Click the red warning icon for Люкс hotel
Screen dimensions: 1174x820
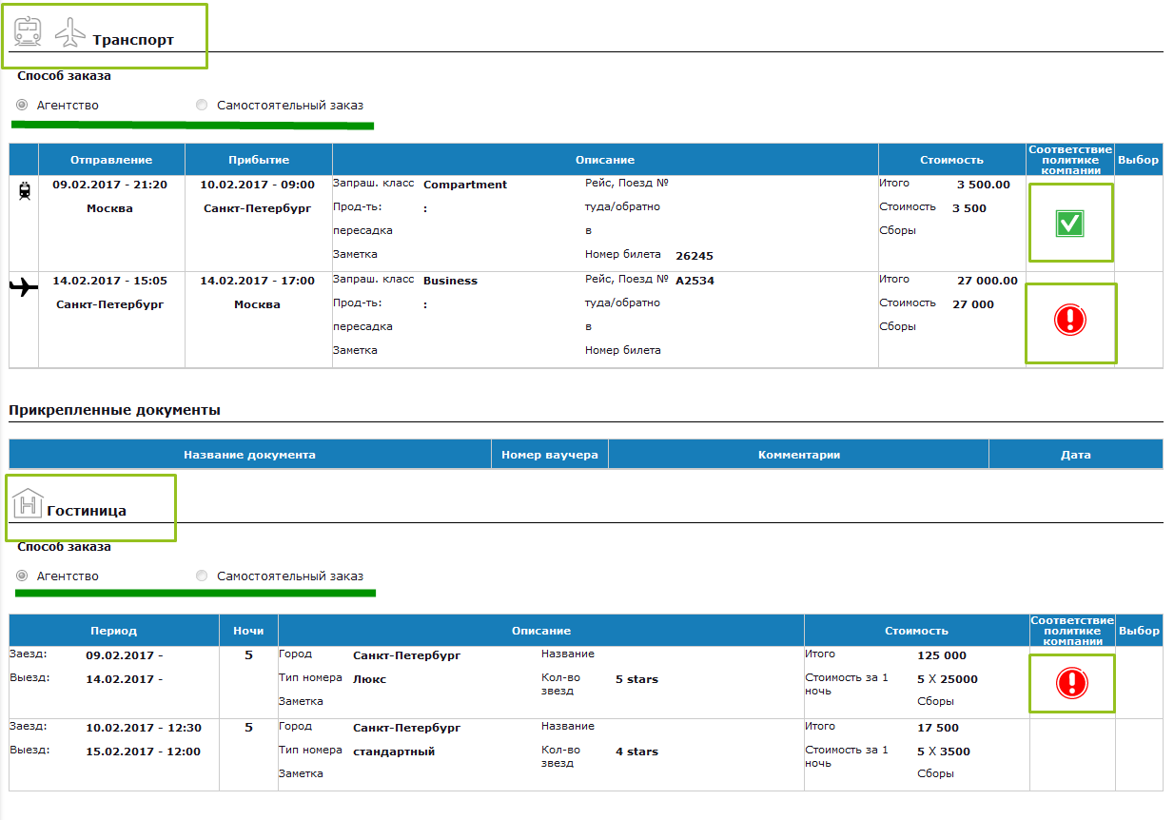[x=1071, y=683]
